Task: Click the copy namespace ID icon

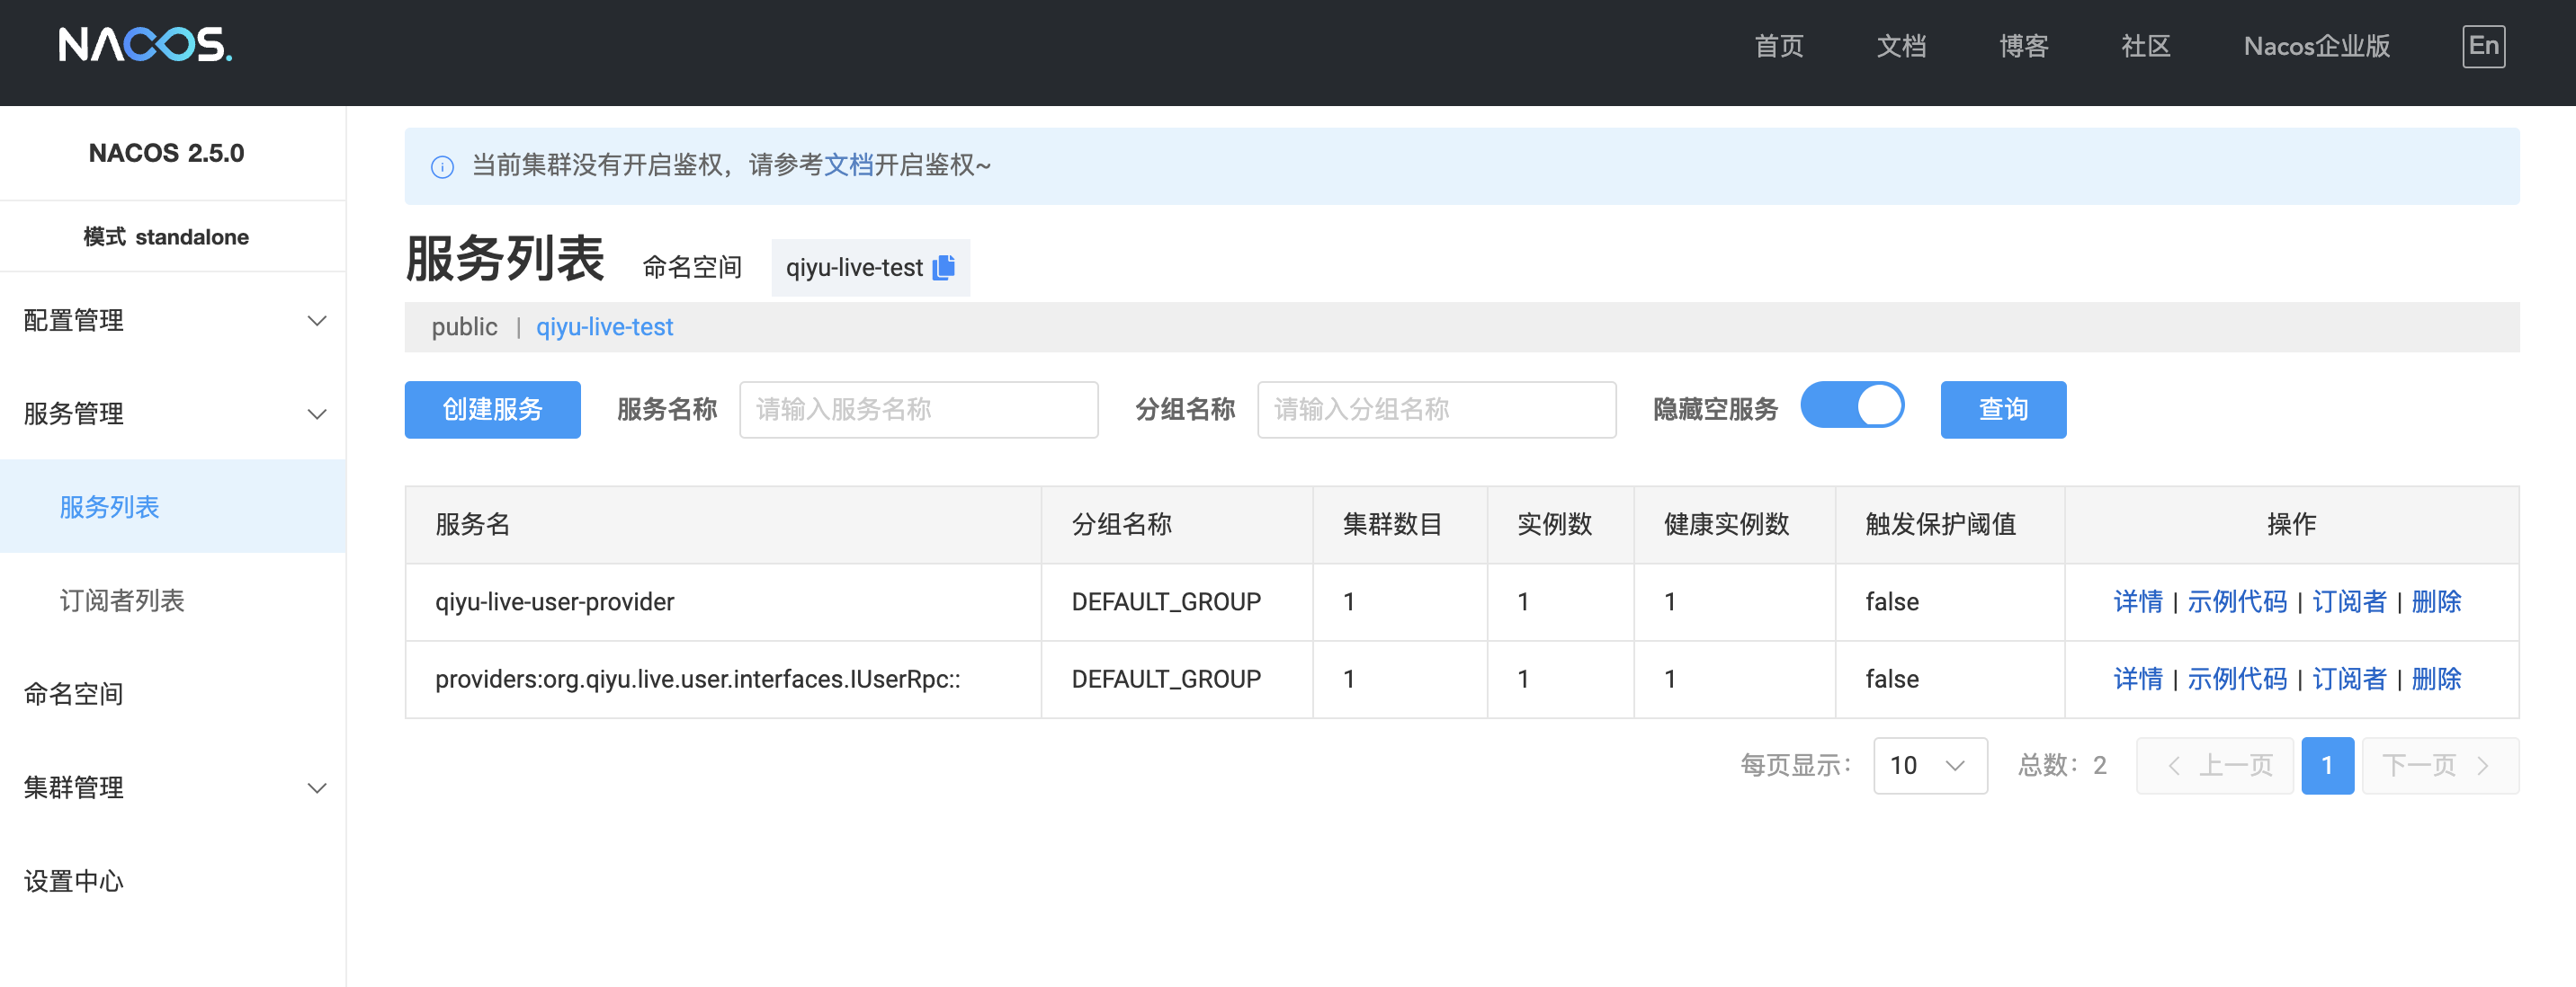Action: (943, 267)
